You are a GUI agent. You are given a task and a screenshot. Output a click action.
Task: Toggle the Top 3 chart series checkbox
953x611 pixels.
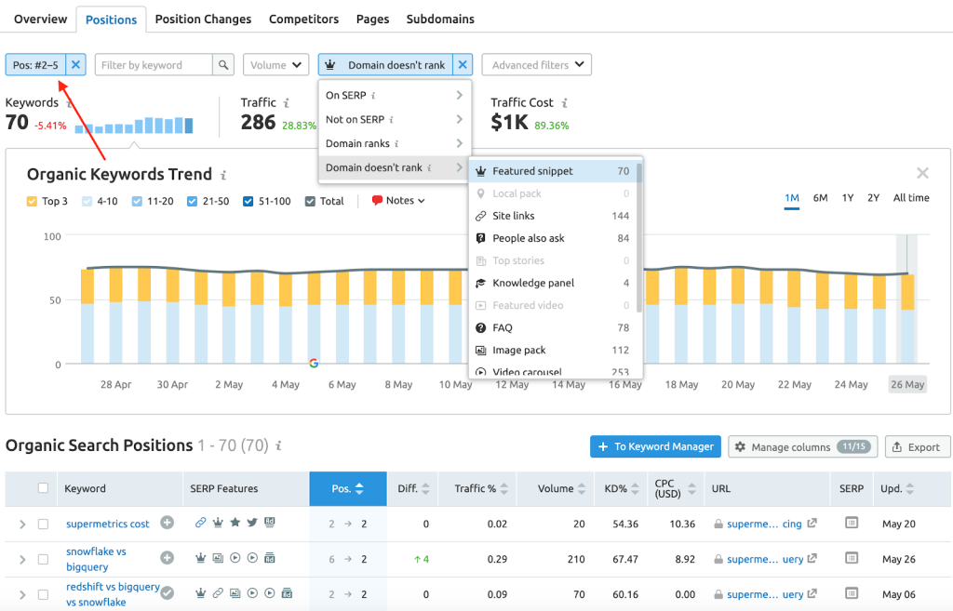coord(33,201)
